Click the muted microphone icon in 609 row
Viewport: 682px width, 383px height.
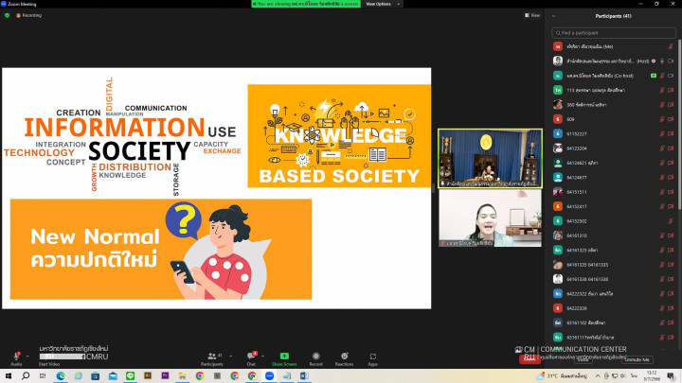tap(662, 119)
